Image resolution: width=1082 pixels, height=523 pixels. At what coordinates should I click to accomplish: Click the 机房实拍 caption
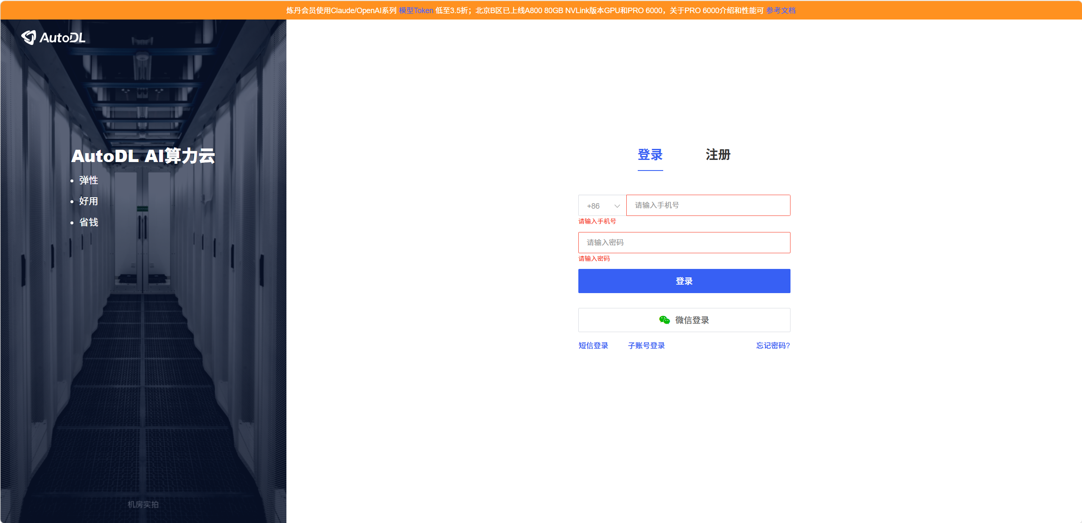click(143, 504)
